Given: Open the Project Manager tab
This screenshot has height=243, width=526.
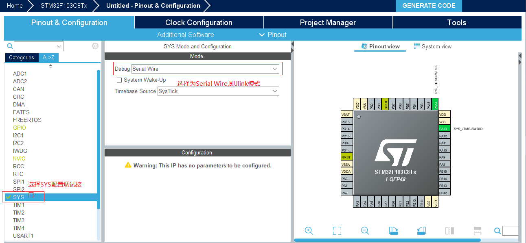Looking at the screenshot, I should click(x=328, y=22).
